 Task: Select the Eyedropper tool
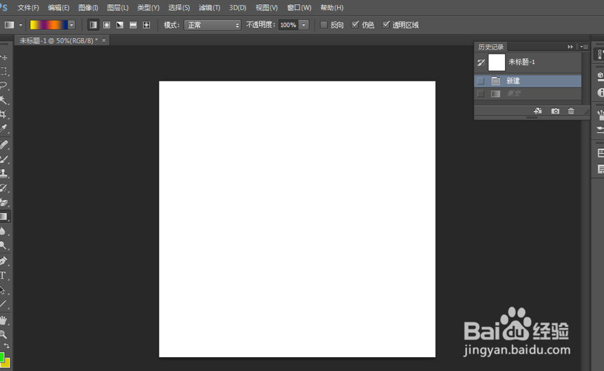[4, 128]
